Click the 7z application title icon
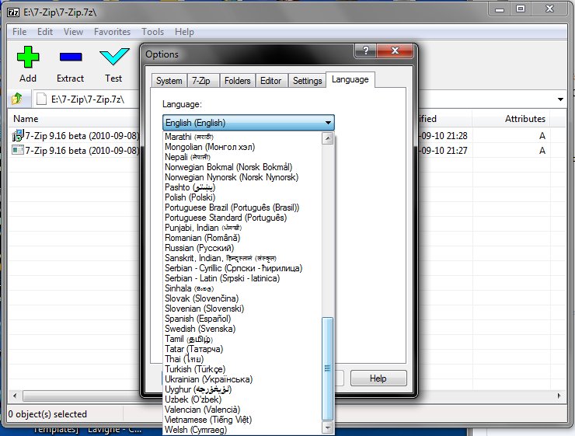Screen dimensions: 575x436 (x=13, y=12)
